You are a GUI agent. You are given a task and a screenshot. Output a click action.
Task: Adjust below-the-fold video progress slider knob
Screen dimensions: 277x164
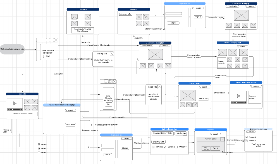(x=236, y=102)
